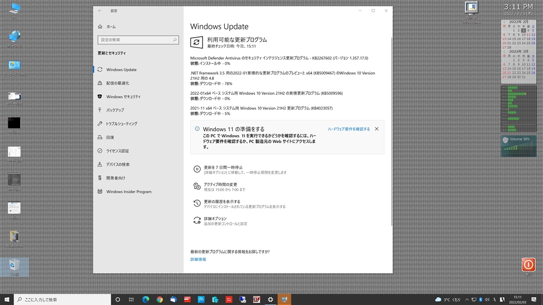Click the clock icon beside アクティブ時間の変更
The width and height of the screenshot is (543, 305).
coord(197,186)
